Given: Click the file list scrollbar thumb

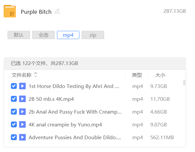Looking at the screenshot, I should (x=184, y=83).
